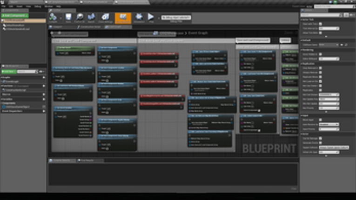Click the green Add New button
This screenshot has width=356, height=200.
[9, 72]
